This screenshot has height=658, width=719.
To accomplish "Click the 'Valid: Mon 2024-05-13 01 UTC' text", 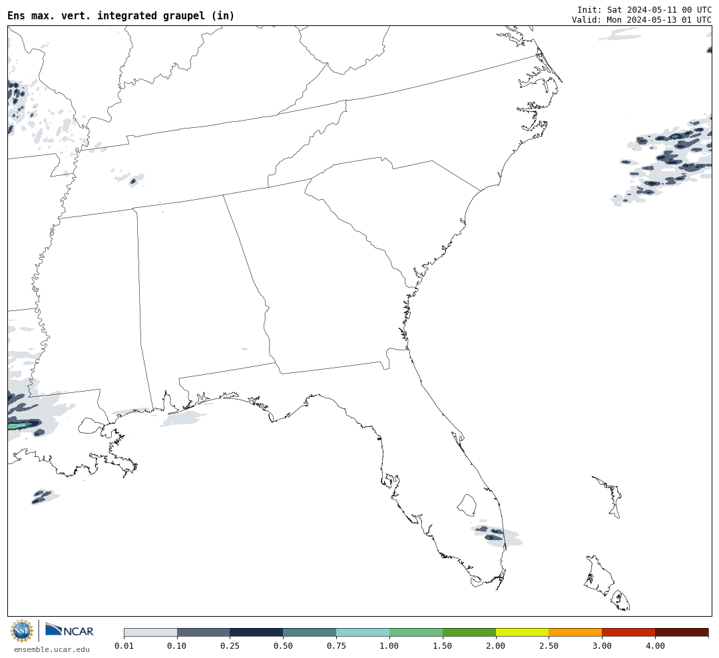I will (x=642, y=20).
